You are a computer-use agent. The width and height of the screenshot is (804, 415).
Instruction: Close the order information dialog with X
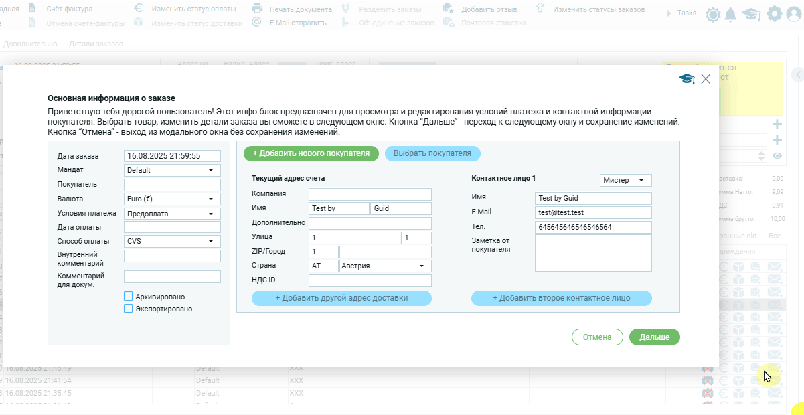(x=706, y=79)
